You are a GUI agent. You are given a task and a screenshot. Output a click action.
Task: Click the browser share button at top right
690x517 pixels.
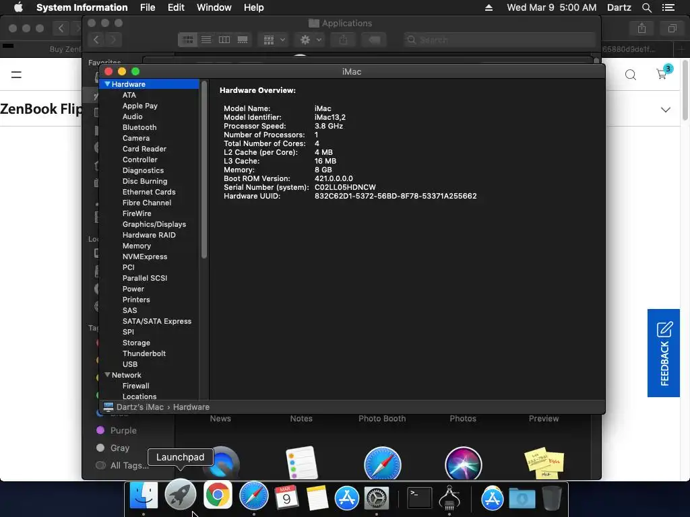point(642,28)
